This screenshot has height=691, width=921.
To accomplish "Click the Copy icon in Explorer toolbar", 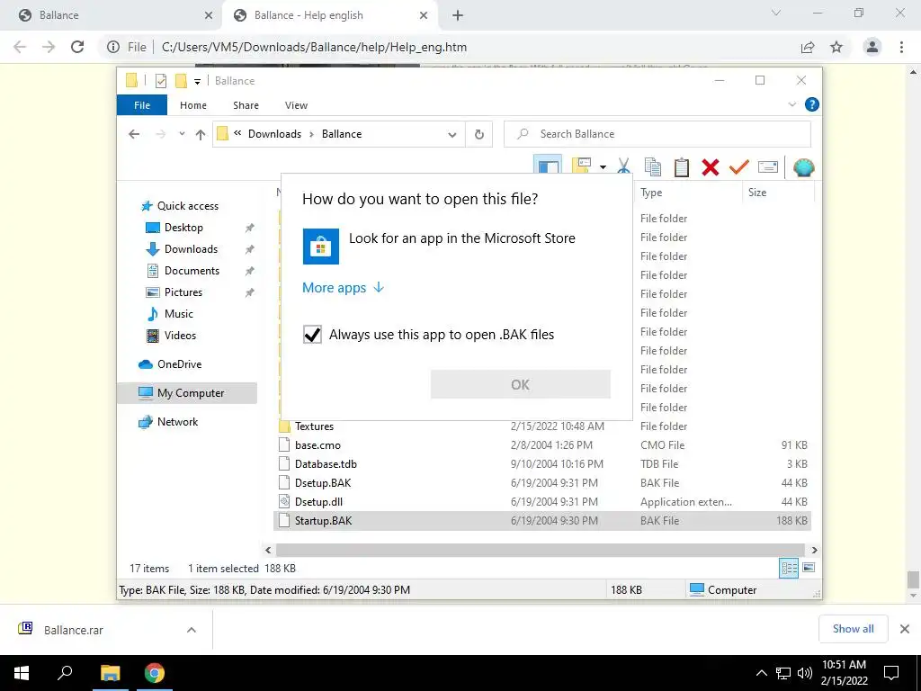I will pyautogui.click(x=653, y=167).
